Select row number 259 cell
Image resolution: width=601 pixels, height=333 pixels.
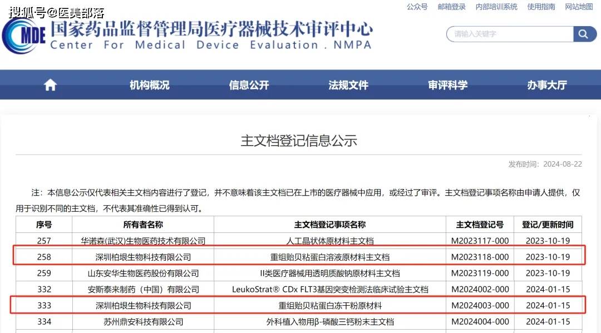[x=44, y=274]
